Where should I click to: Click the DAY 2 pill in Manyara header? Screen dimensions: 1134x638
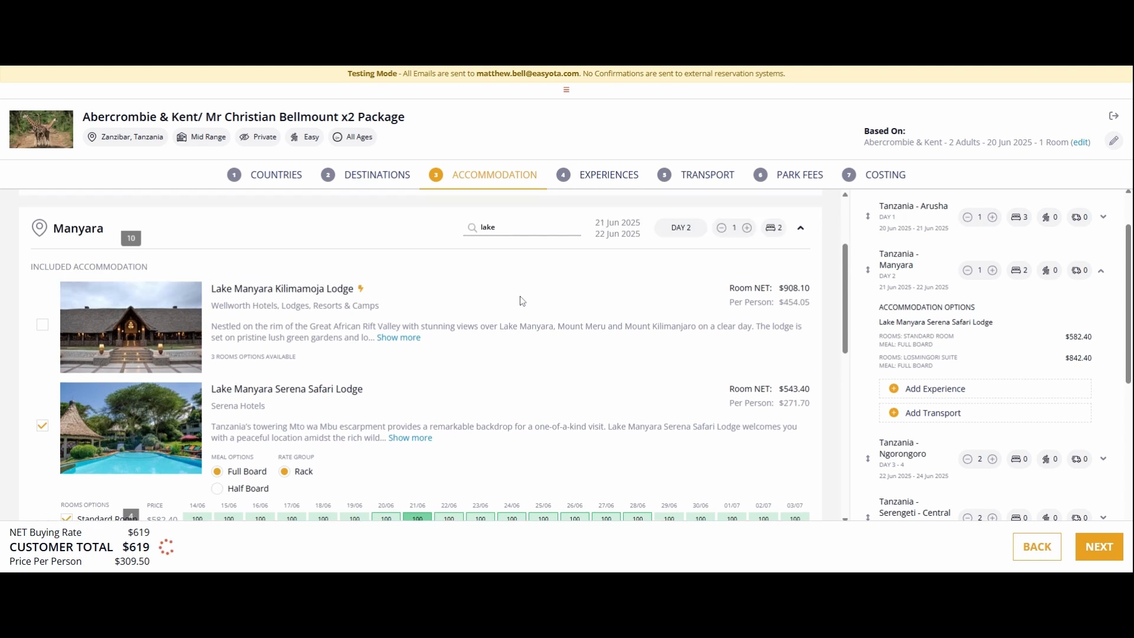point(681,228)
